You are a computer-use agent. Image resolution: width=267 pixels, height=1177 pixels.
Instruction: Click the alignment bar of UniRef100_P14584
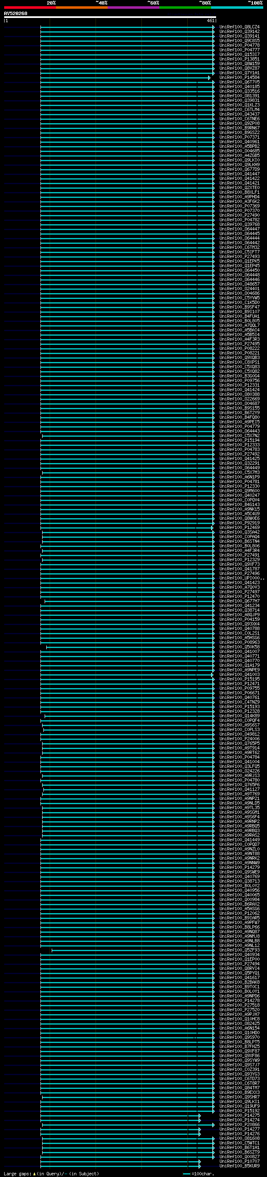tap(126, 78)
